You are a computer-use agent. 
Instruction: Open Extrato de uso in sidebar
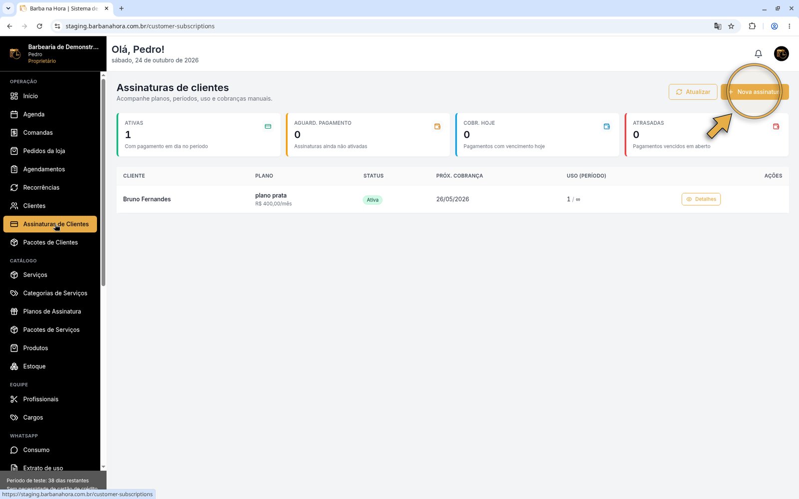click(x=50, y=468)
